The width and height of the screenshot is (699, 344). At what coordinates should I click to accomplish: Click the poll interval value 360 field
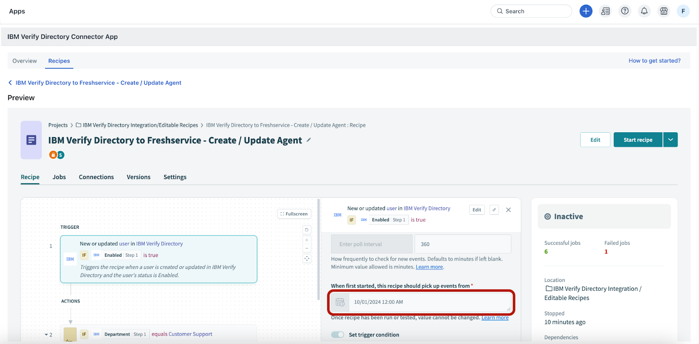click(463, 244)
